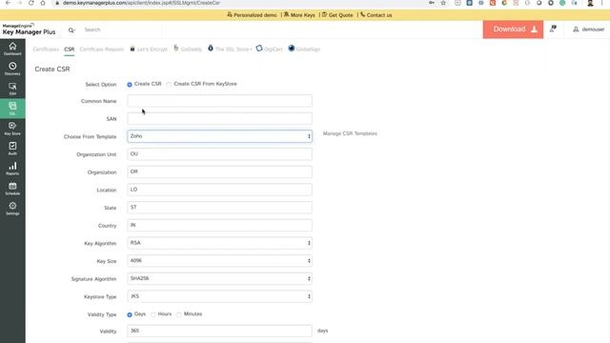Image resolution: width=610 pixels, height=343 pixels.
Task: Open the Choose From Template dropdown
Action: click(x=219, y=136)
